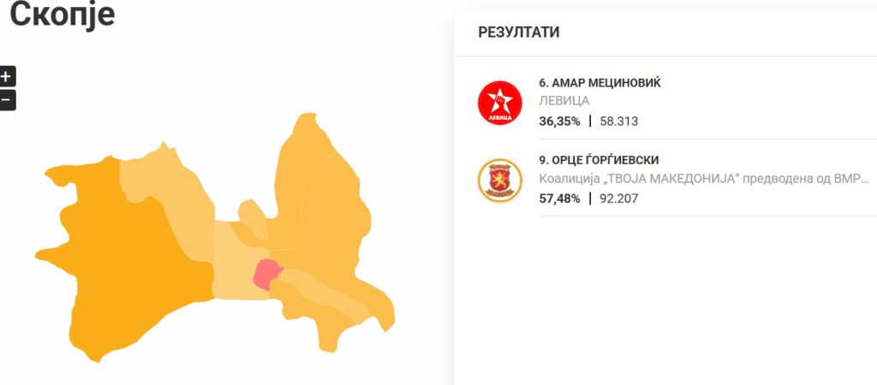Click the 57,48% vote share figure
The image size is (877, 385).
click(559, 198)
